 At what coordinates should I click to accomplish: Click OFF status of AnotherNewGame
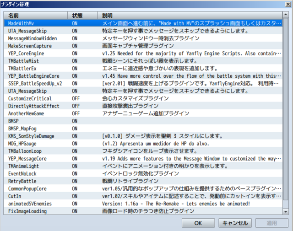[x=76, y=113]
